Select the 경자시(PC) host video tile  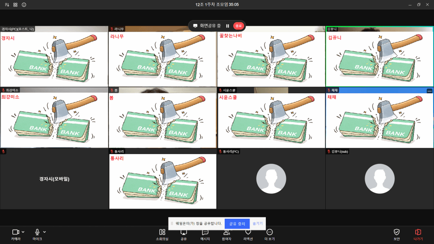(54, 57)
